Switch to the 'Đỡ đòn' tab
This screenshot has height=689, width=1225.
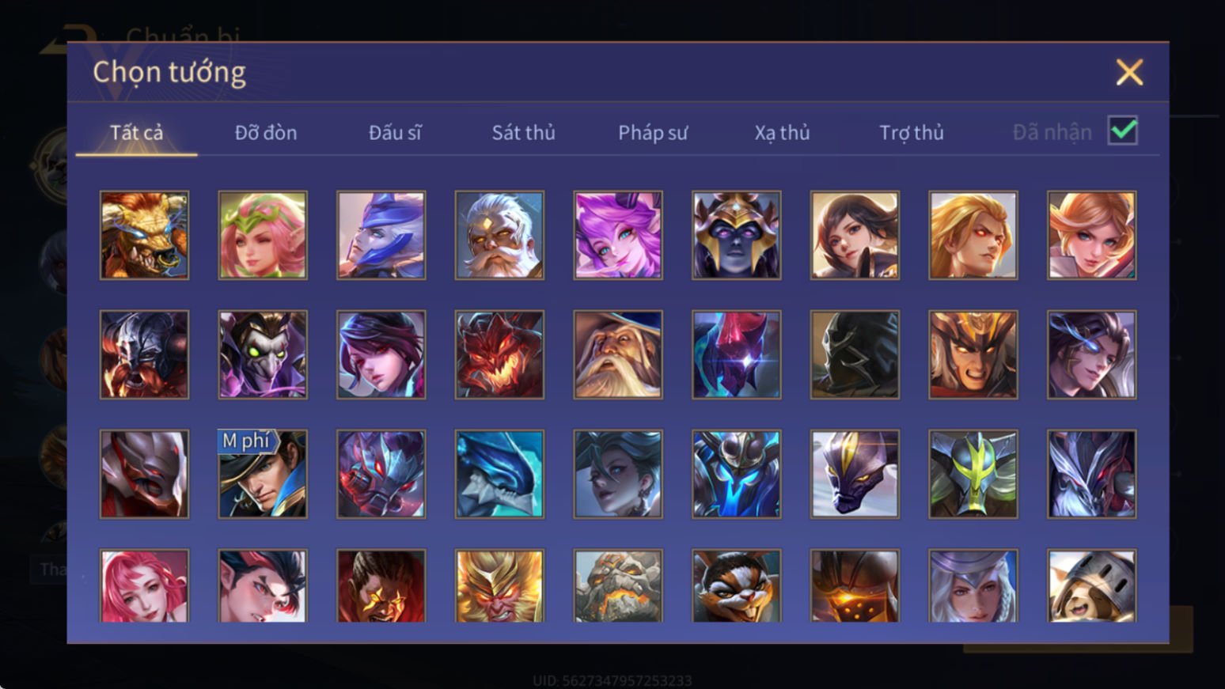266,132
